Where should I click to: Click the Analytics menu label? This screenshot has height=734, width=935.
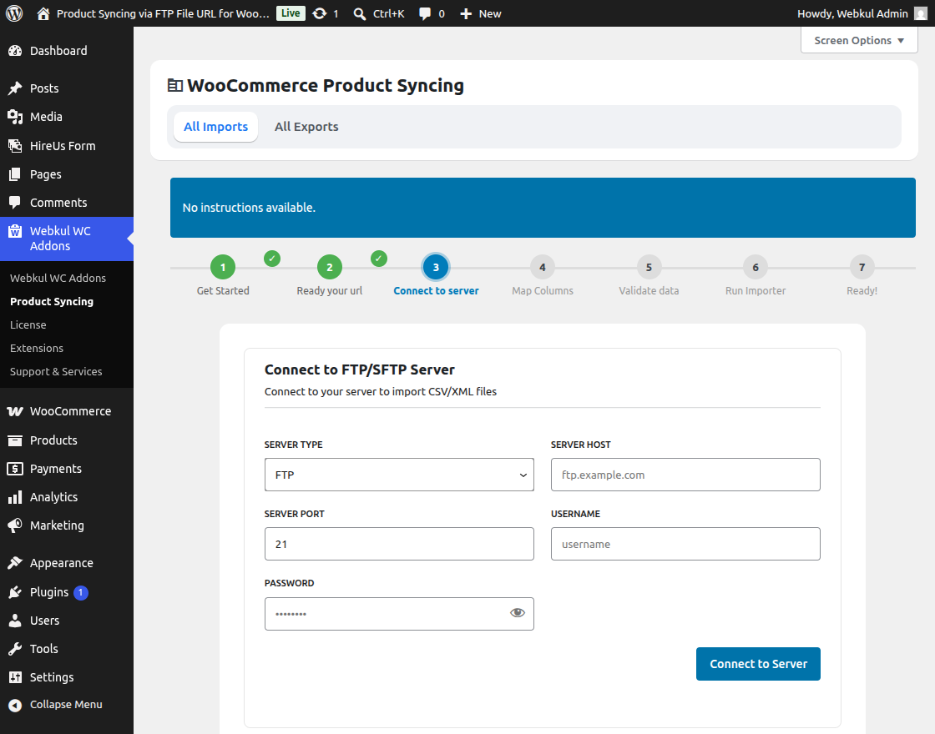[x=53, y=497]
